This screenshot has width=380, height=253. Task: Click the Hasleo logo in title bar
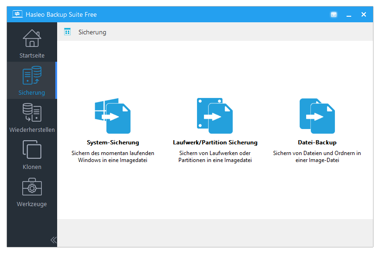point(17,14)
